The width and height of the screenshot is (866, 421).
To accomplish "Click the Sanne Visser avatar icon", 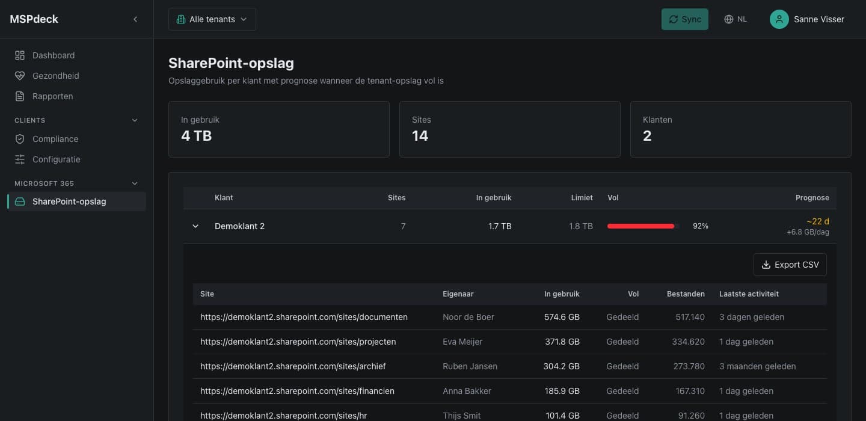I will tap(779, 19).
